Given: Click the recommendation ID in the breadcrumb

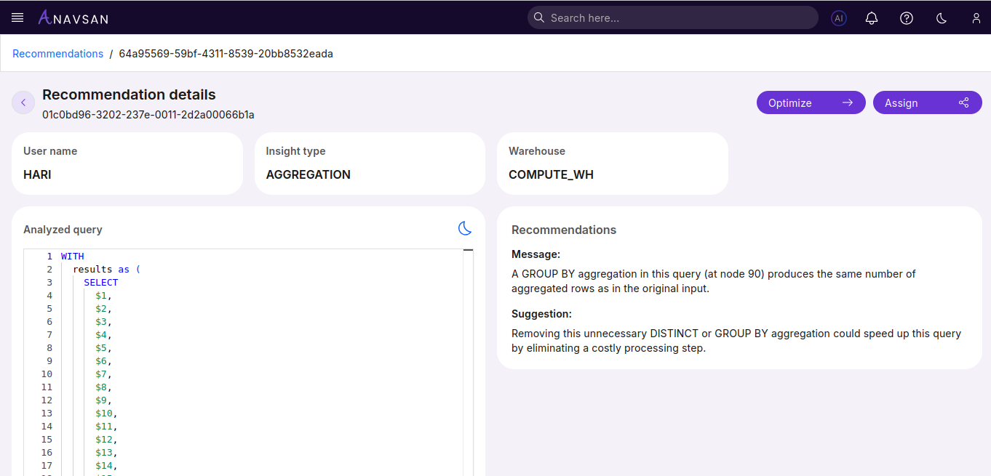Looking at the screenshot, I should [x=226, y=53].
